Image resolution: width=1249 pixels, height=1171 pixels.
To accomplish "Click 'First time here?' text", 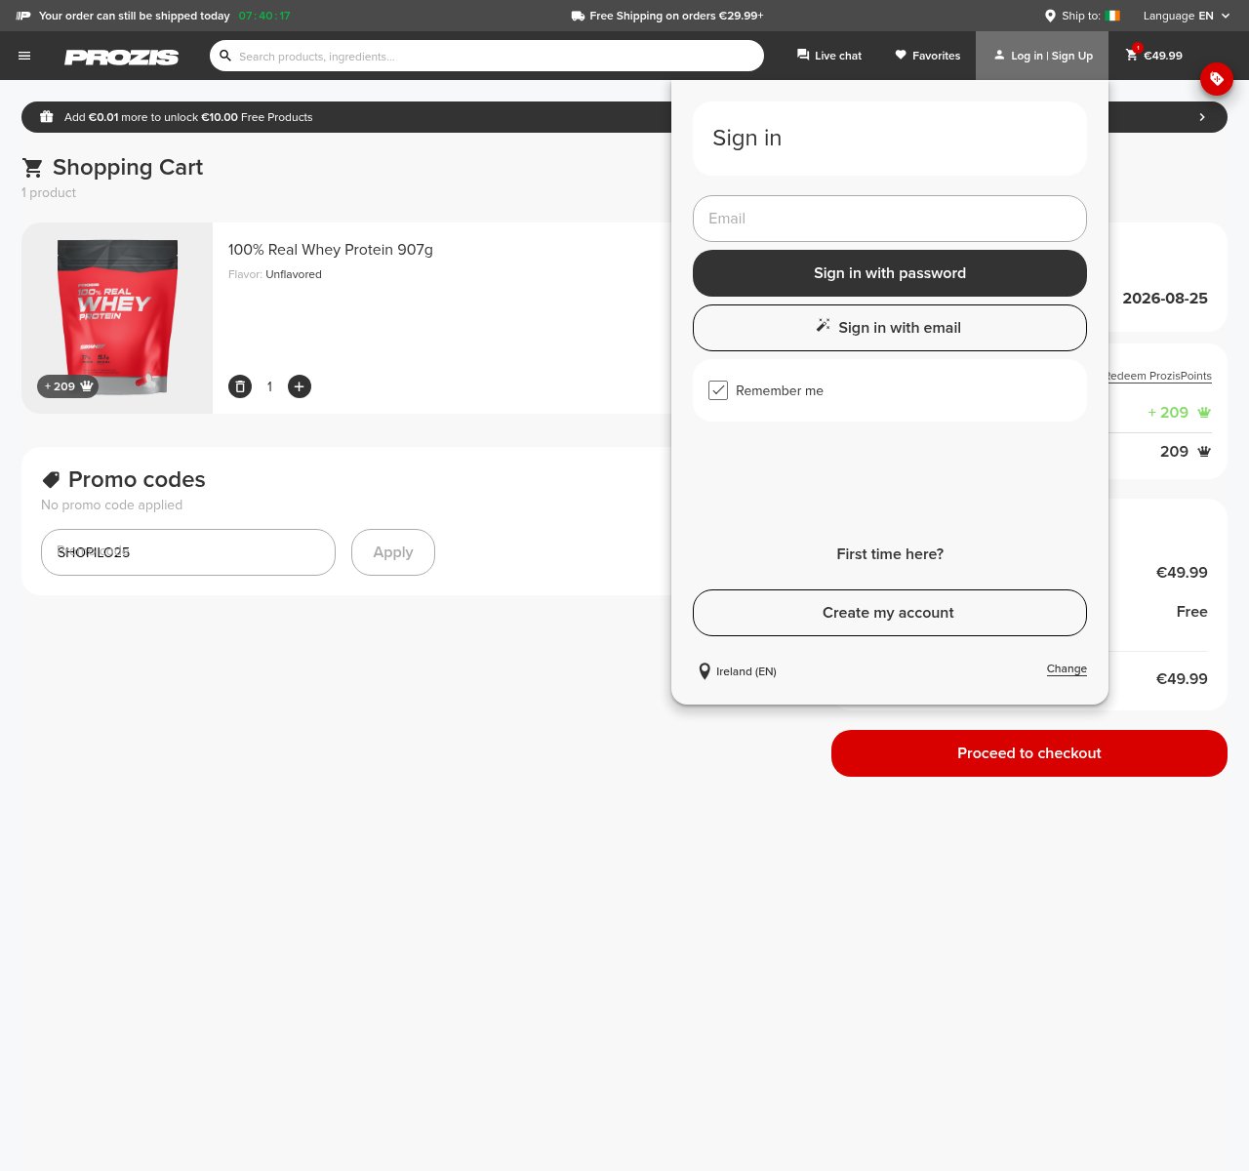I will click(x=890, y=554).
